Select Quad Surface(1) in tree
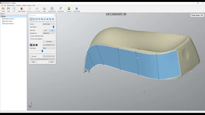 tap(9, 24)
